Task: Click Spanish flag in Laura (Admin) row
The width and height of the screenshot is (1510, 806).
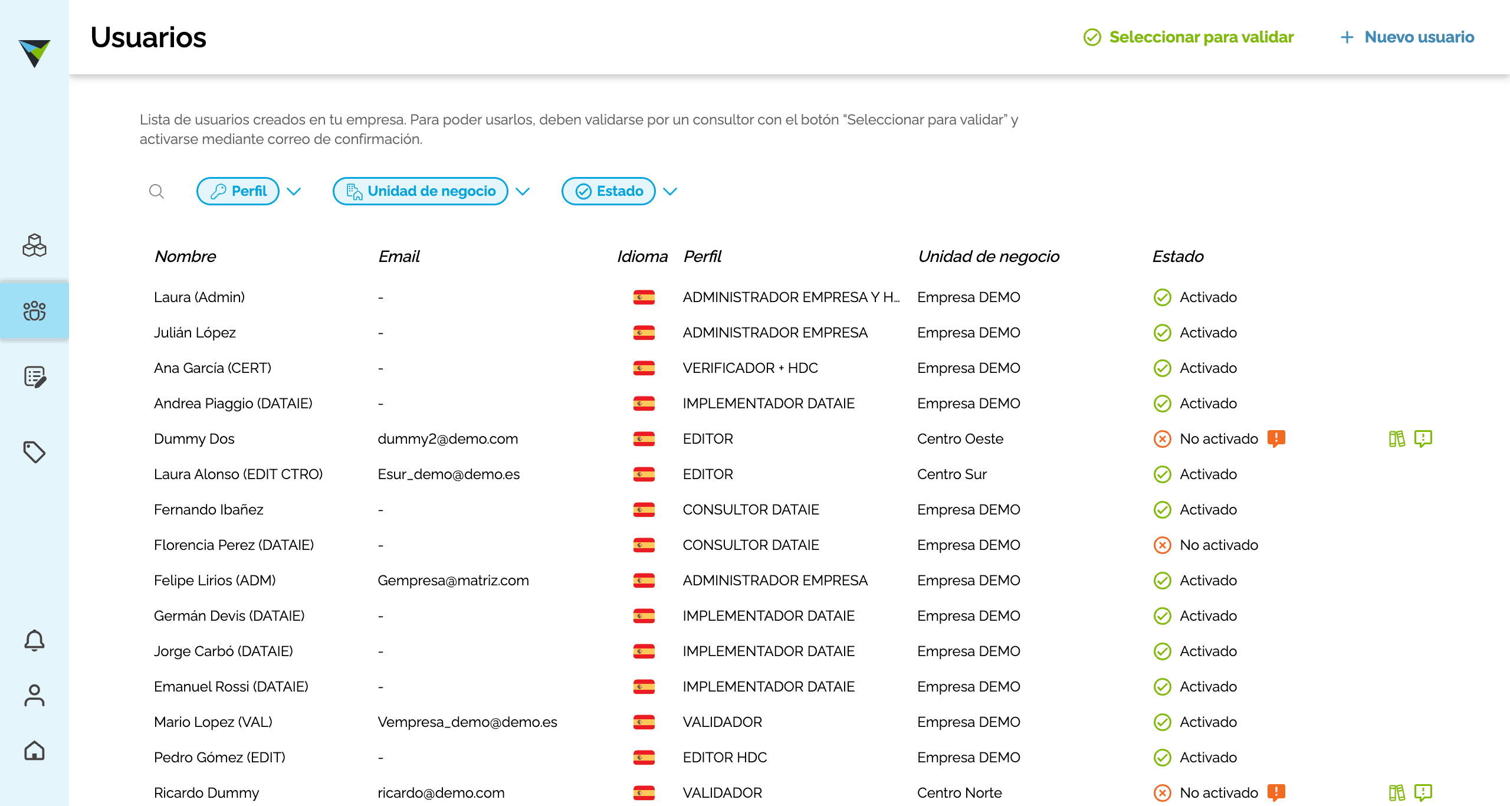Action: pos(644,297)
